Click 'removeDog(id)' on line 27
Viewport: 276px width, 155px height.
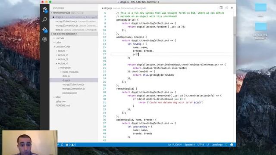[125, 89]
